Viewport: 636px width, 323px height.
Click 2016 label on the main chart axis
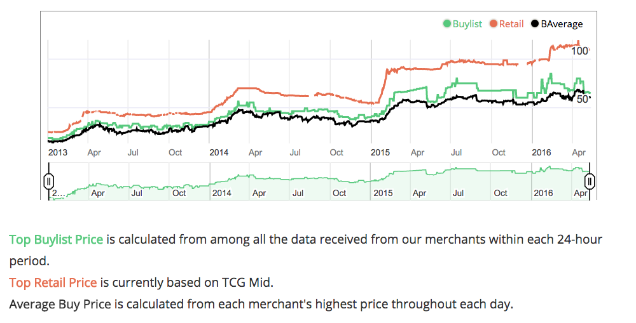[x=542, y=152]
